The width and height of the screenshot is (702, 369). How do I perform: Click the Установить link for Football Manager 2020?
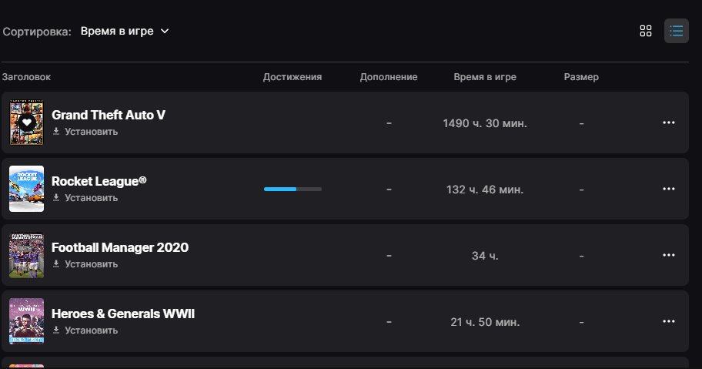92,264
